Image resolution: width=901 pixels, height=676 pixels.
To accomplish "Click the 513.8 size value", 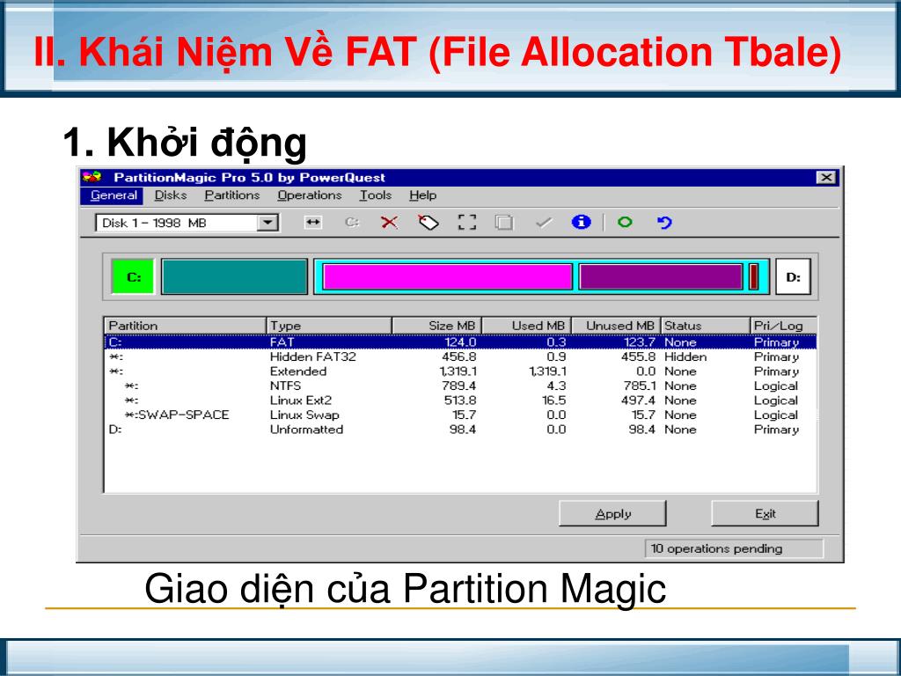I will [x=459, y=400].
